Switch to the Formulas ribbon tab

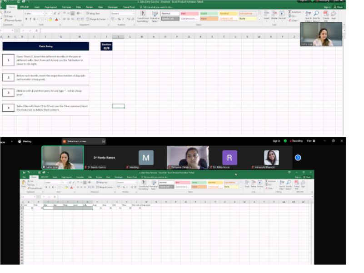66,7
